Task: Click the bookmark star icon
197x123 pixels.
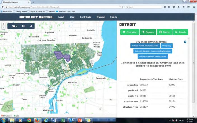Action: click(x=165, y=7)
